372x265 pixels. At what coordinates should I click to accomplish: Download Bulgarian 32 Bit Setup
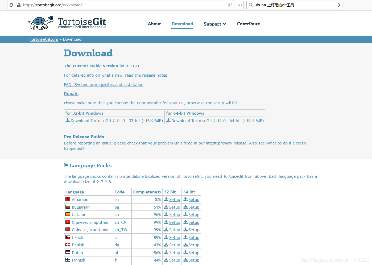(175, 207)
